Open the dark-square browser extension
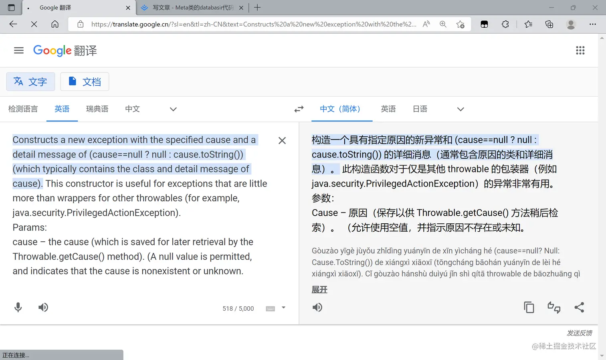Image resolution: width=606 pixels, height=360 pixels. [x=484, y=24]
